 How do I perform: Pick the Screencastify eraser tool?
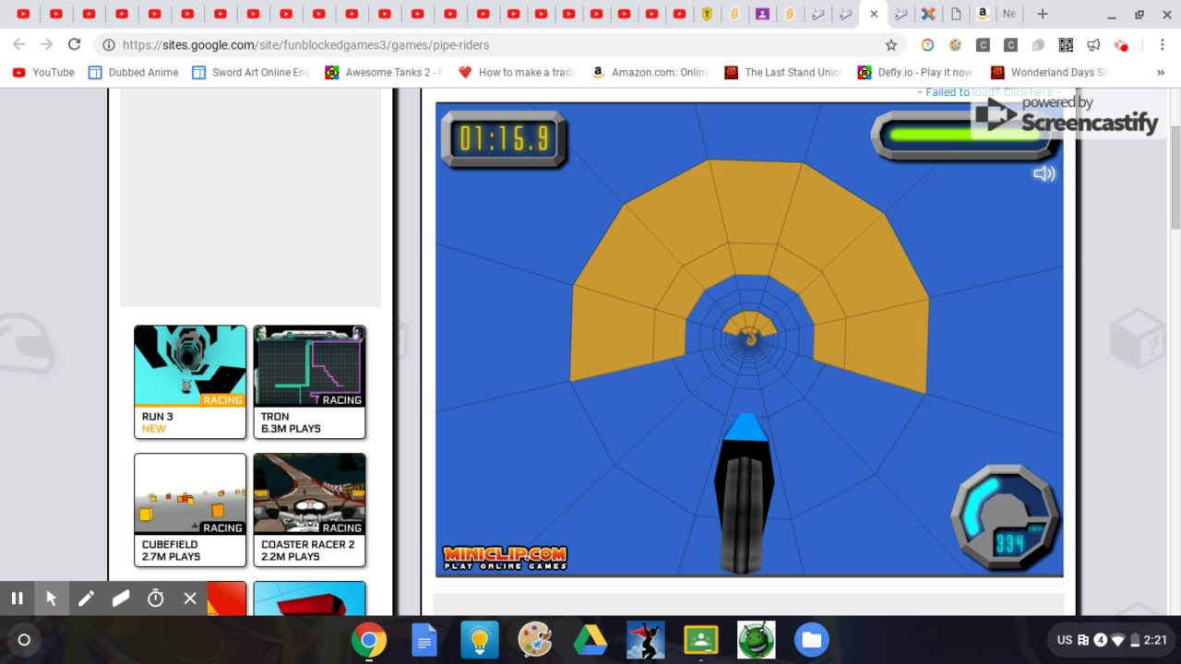click(121, 599)
